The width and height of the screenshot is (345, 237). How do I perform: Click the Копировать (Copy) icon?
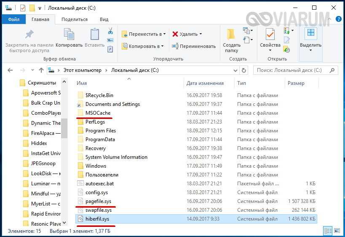69,34
